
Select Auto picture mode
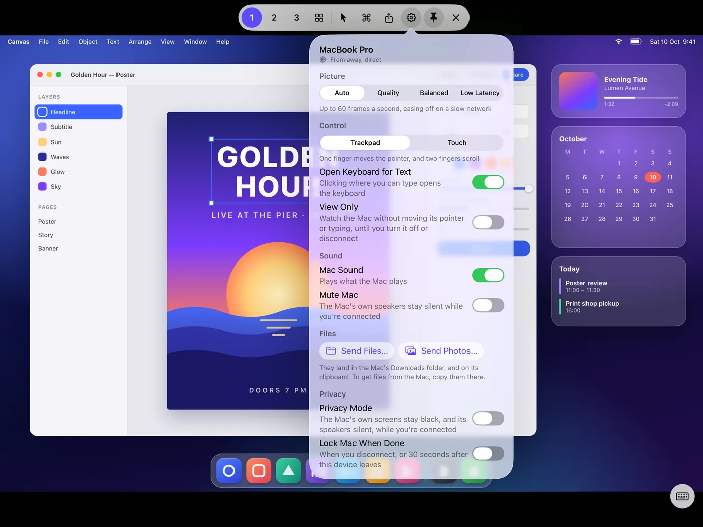[x=342, y=93]
